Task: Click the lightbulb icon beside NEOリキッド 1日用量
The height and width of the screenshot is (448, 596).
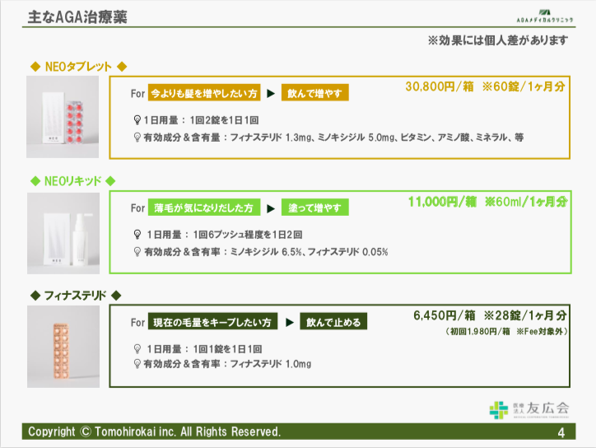Action: pos(137,235)
